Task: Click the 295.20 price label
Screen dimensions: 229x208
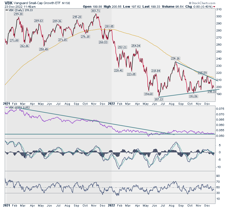Action: coord(77,17)
